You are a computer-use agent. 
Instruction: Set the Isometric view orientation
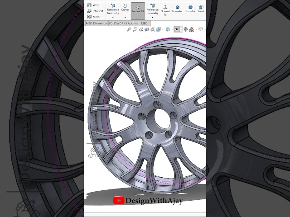pyautogui.click(x=177, y=9)
